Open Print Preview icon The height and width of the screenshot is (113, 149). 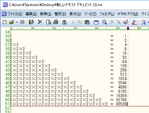point(48,22)
